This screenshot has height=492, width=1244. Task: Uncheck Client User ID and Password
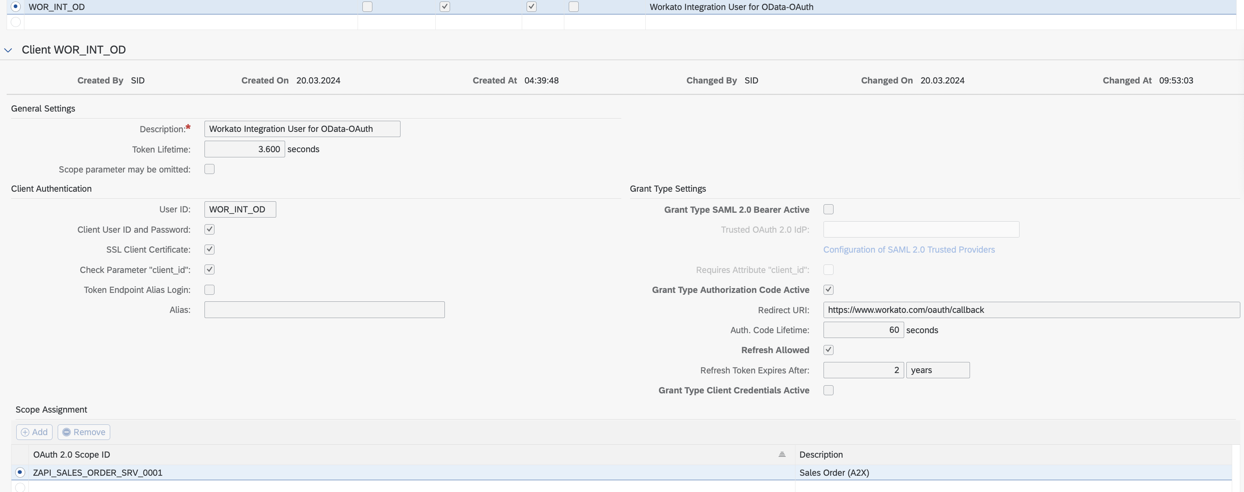pos(209,230)
